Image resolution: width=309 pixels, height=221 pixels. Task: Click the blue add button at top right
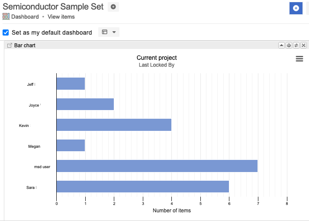(x=296, y=8)
